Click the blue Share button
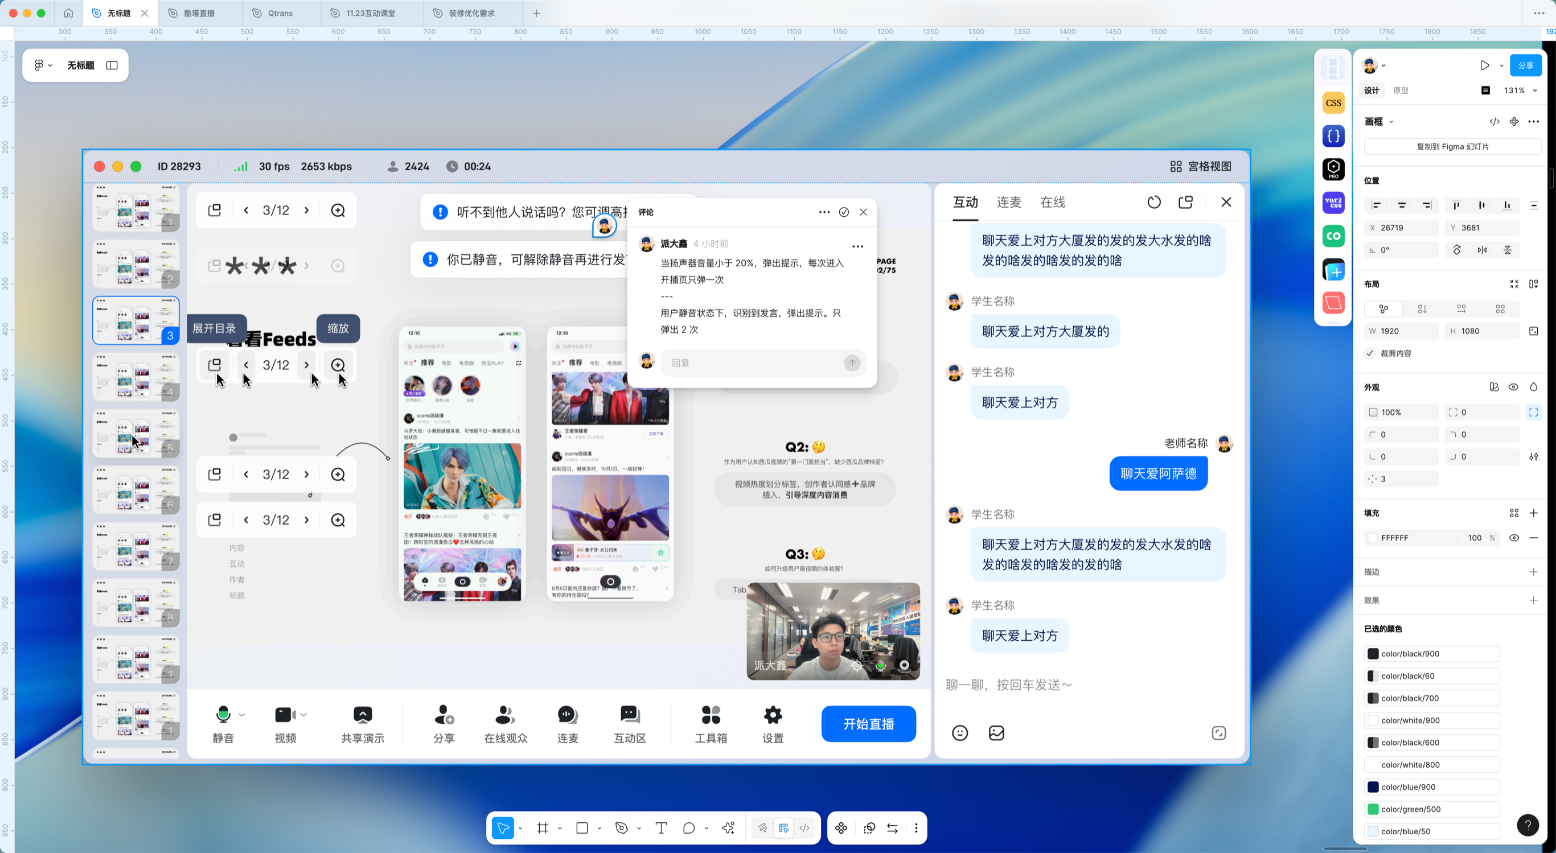Screen dimensions: 1556x853 point(1525,65)
